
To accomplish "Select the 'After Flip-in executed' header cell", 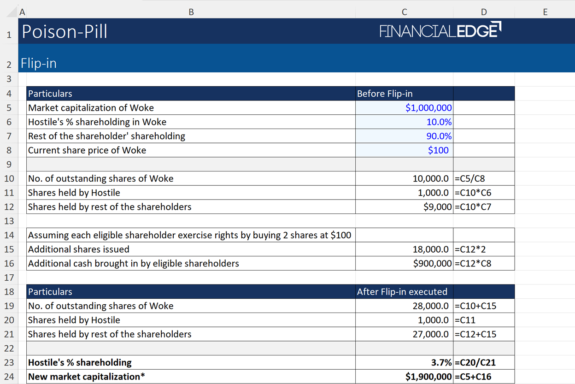I will pos(404,292).
